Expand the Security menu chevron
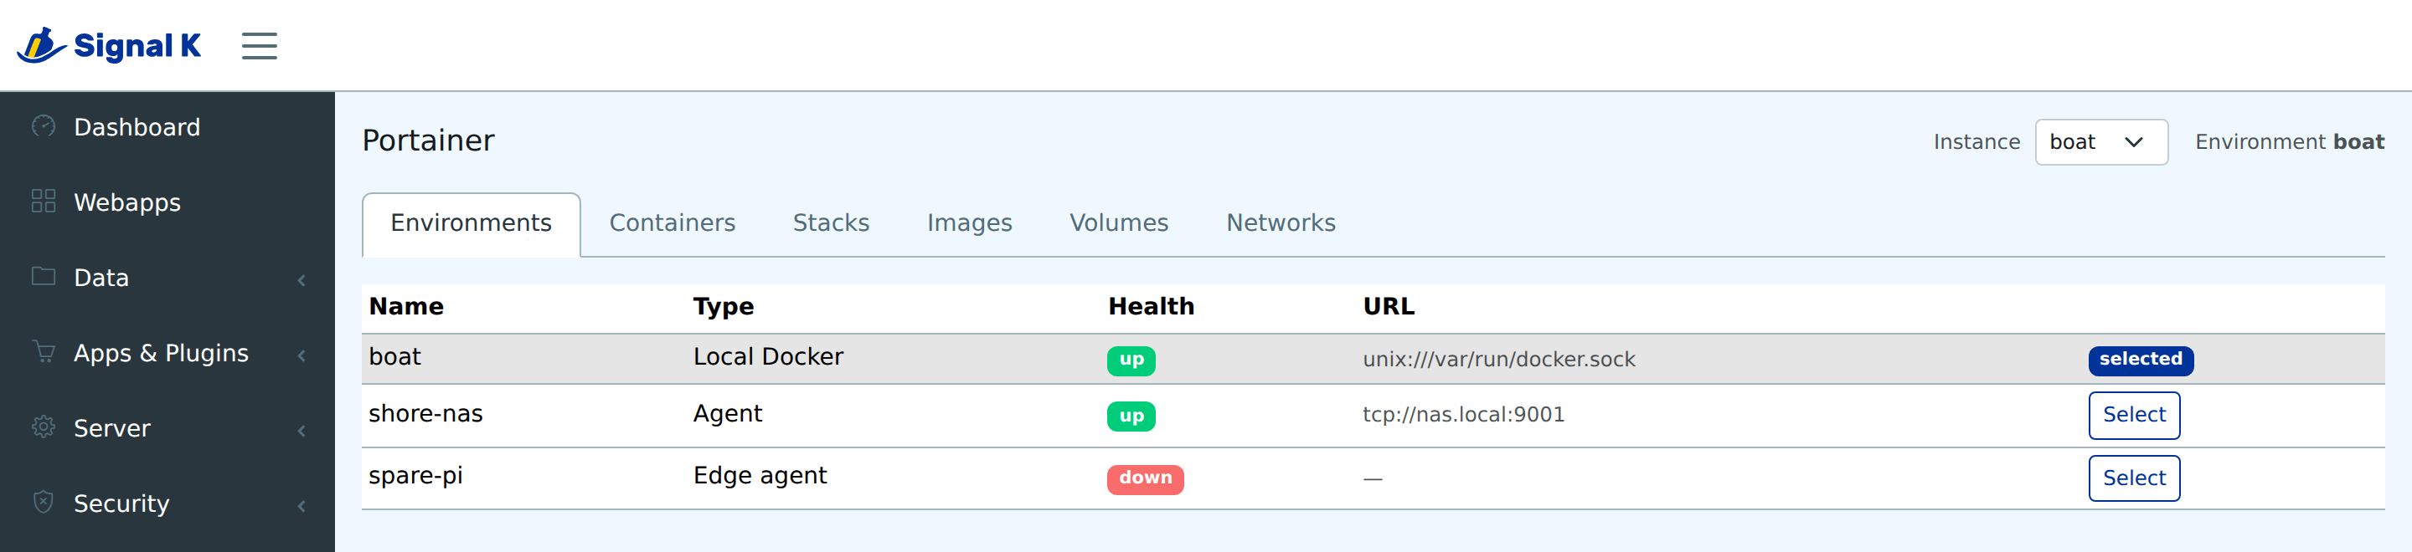 (301, 506)
